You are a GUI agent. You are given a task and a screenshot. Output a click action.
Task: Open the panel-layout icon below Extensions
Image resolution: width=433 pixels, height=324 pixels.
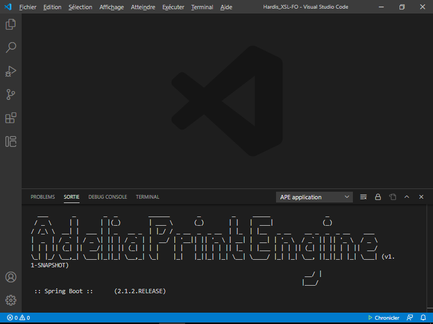(x=11, y=141)
